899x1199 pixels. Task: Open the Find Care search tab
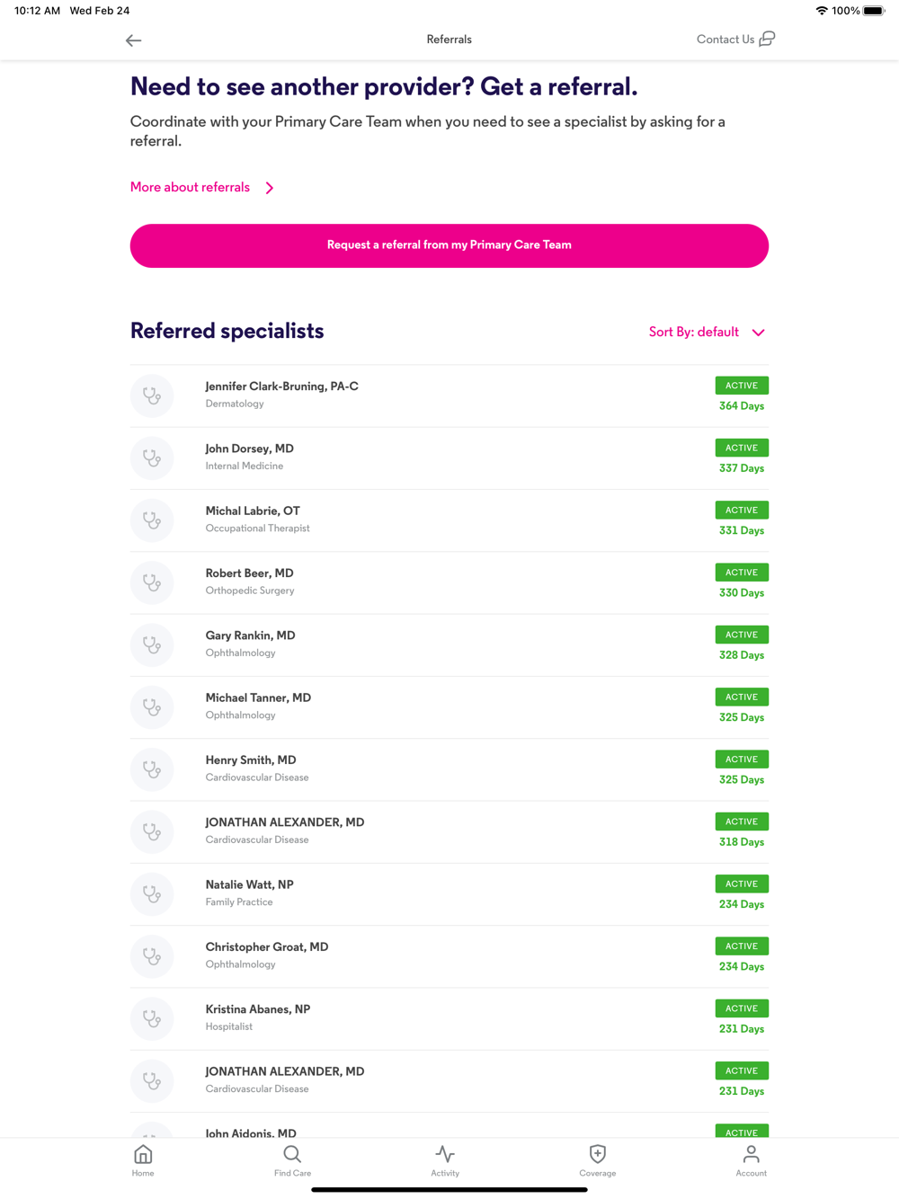[x=292, y=1159]
